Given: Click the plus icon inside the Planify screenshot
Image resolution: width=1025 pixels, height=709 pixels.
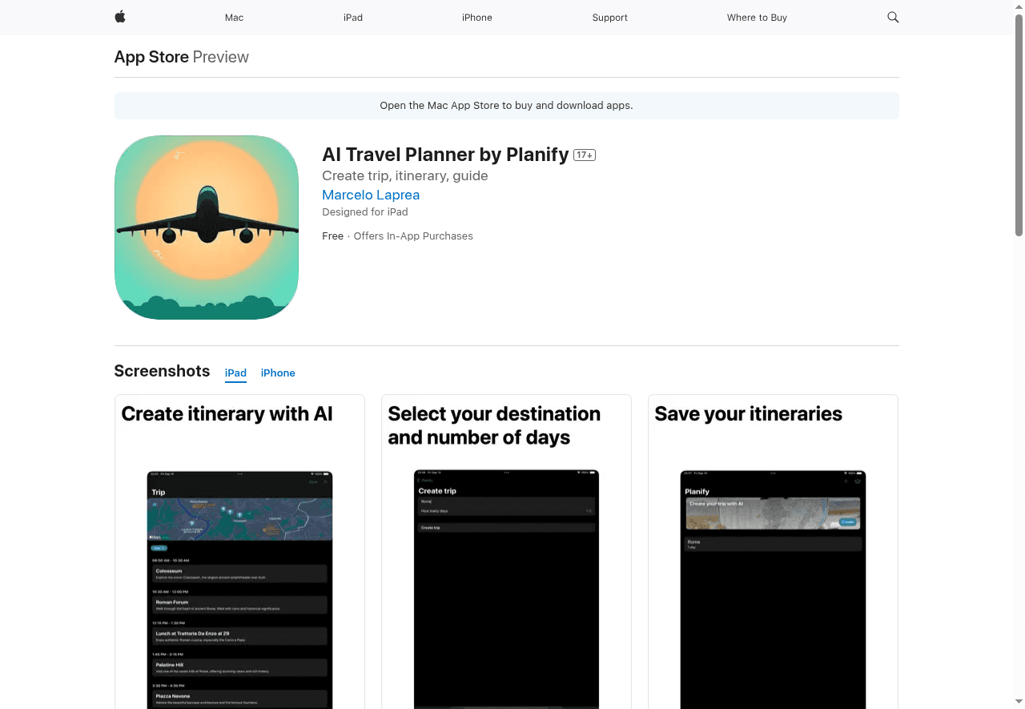Looking at the screenshot, I should coord(846,481).
